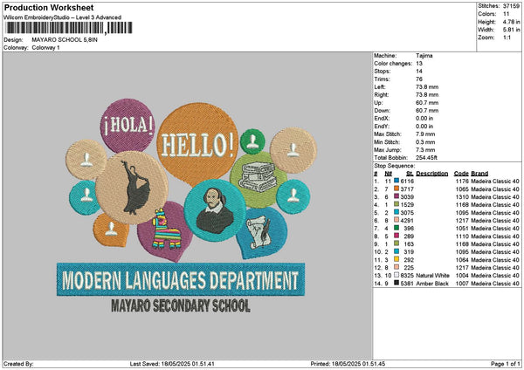Click the Stitches value 37159

511,7
